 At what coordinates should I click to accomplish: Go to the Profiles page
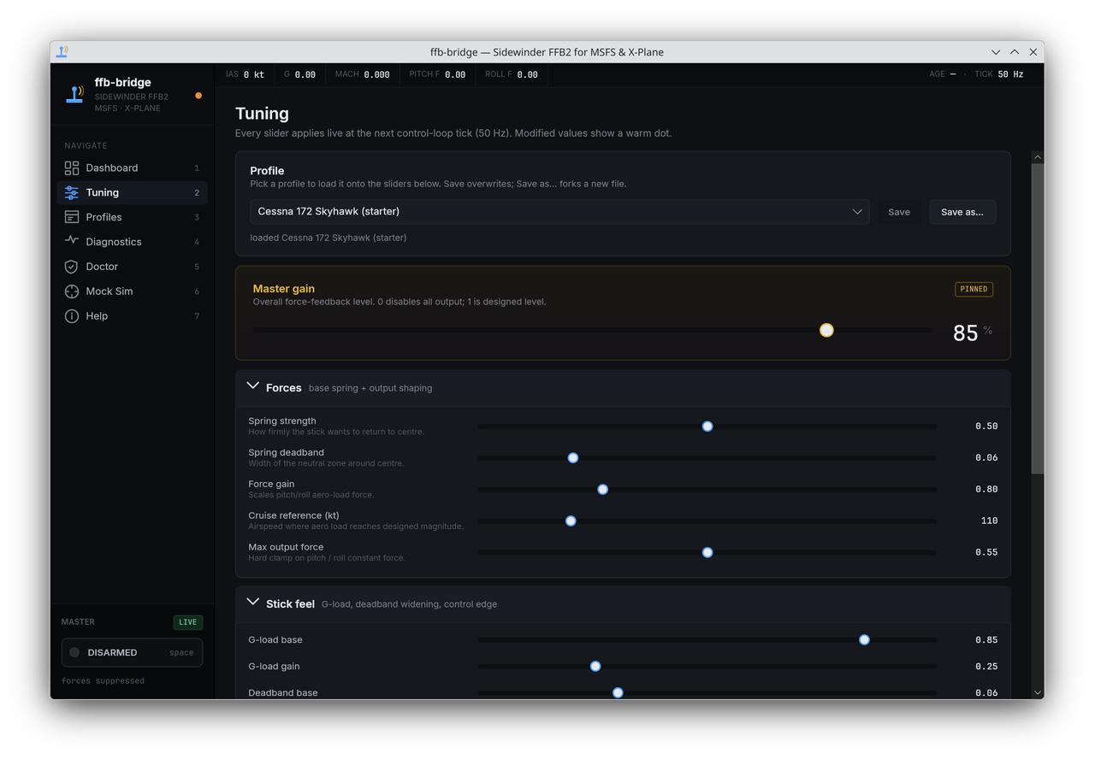(133, 218)
